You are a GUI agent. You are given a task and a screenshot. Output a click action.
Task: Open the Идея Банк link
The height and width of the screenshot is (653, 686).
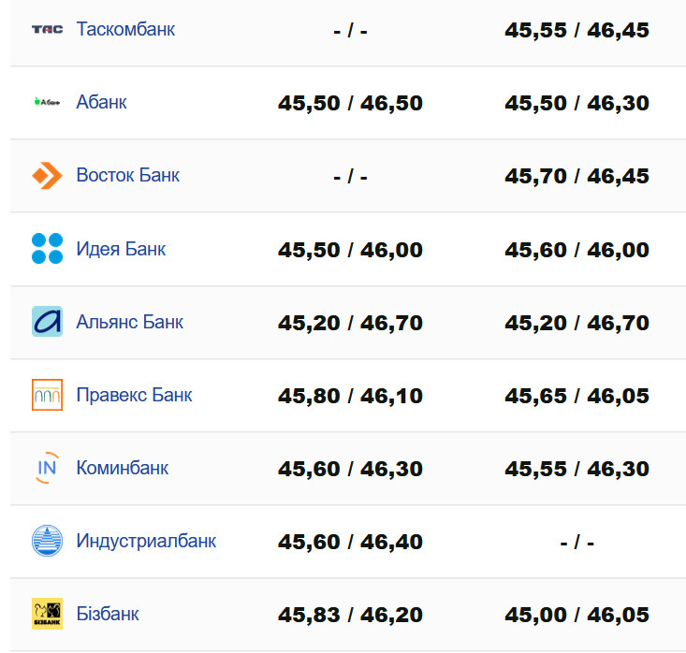pyautogui.click(x=121, y=249)
